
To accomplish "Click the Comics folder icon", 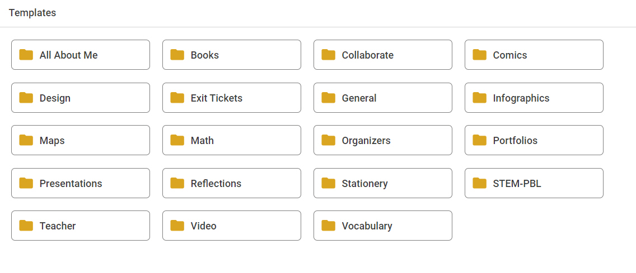I will pyautogui.click(x=480, y=55).
